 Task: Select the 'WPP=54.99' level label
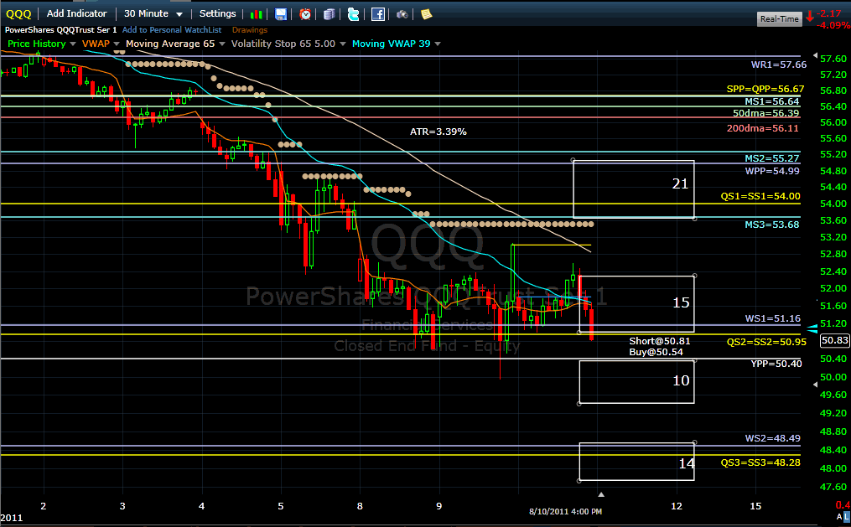(771, 171)
